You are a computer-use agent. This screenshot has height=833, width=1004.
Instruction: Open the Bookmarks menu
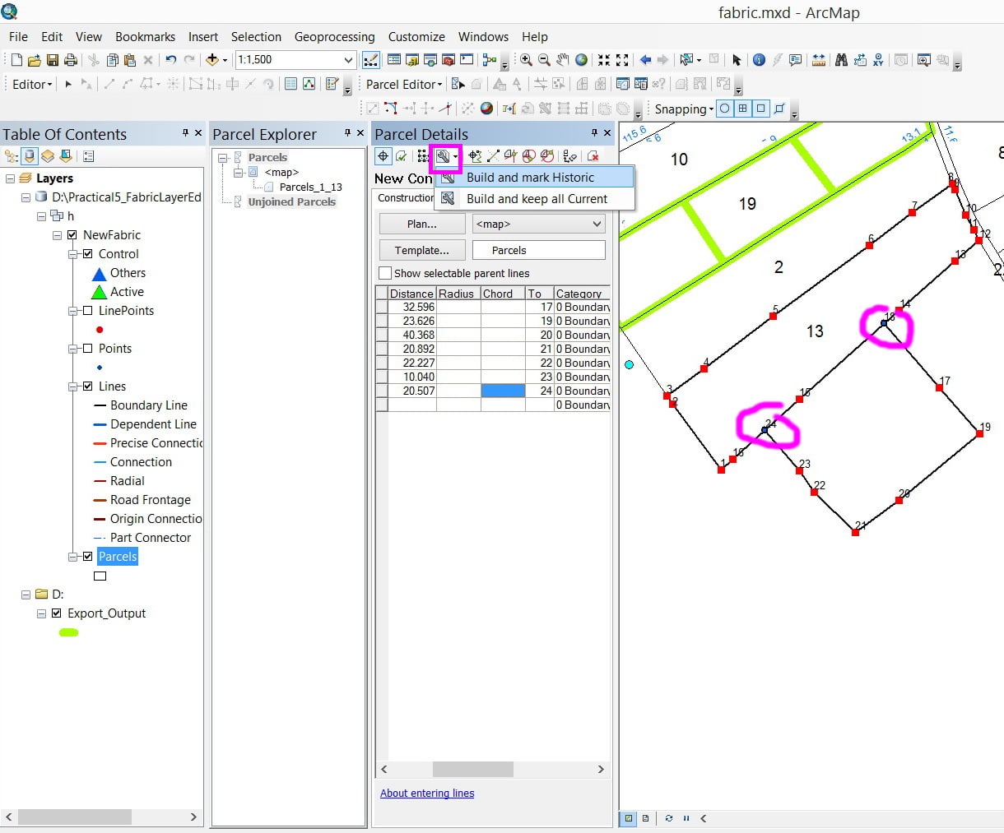145,36
